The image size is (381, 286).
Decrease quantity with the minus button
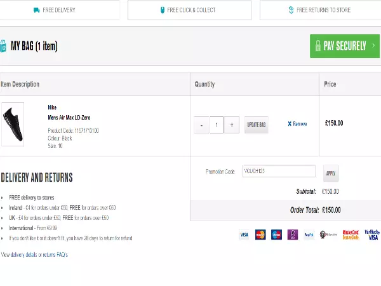tap(201, 125)
